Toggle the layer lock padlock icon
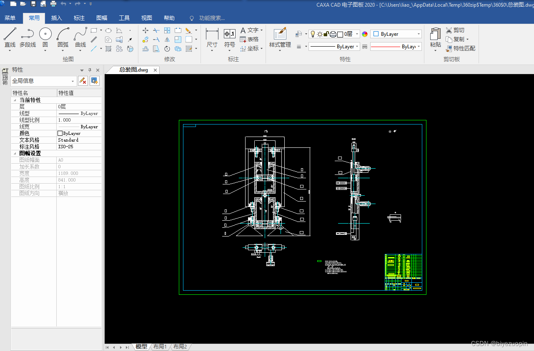The height and width of the screenshot is (351, 534). (x=326, y=34)
